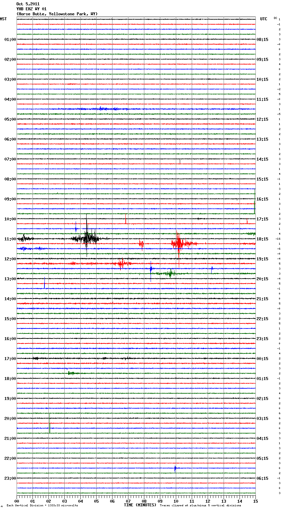Click the 23:15 UTC time label
Image resolution: width=282 pixels, height=510 pixels.
[262, 339]
